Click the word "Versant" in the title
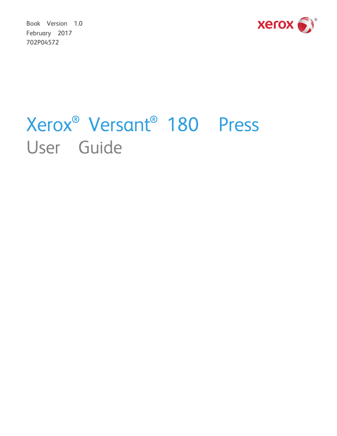Image resolution: width=337 pixels, height=436 pixels. click(x=119, y=125)
